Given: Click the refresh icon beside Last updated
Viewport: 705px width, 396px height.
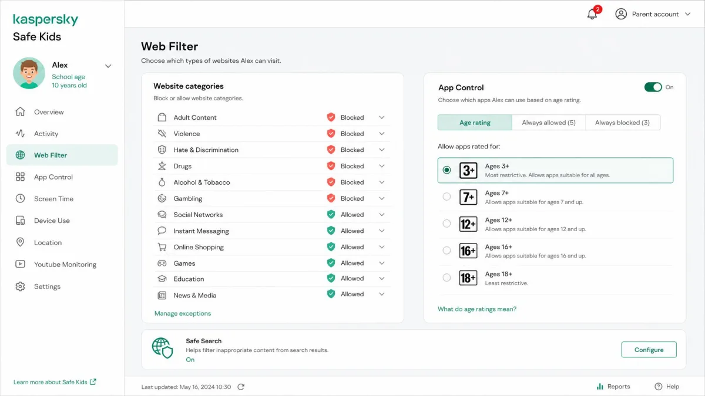Looking at the screenshot, I should pyautogui.click(x=241, y=387).
